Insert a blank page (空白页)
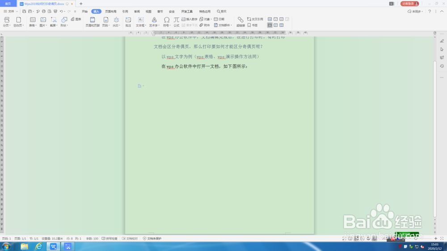Image resolution: width=447 pixels, height=251 pixels. [x=18, y=21]
